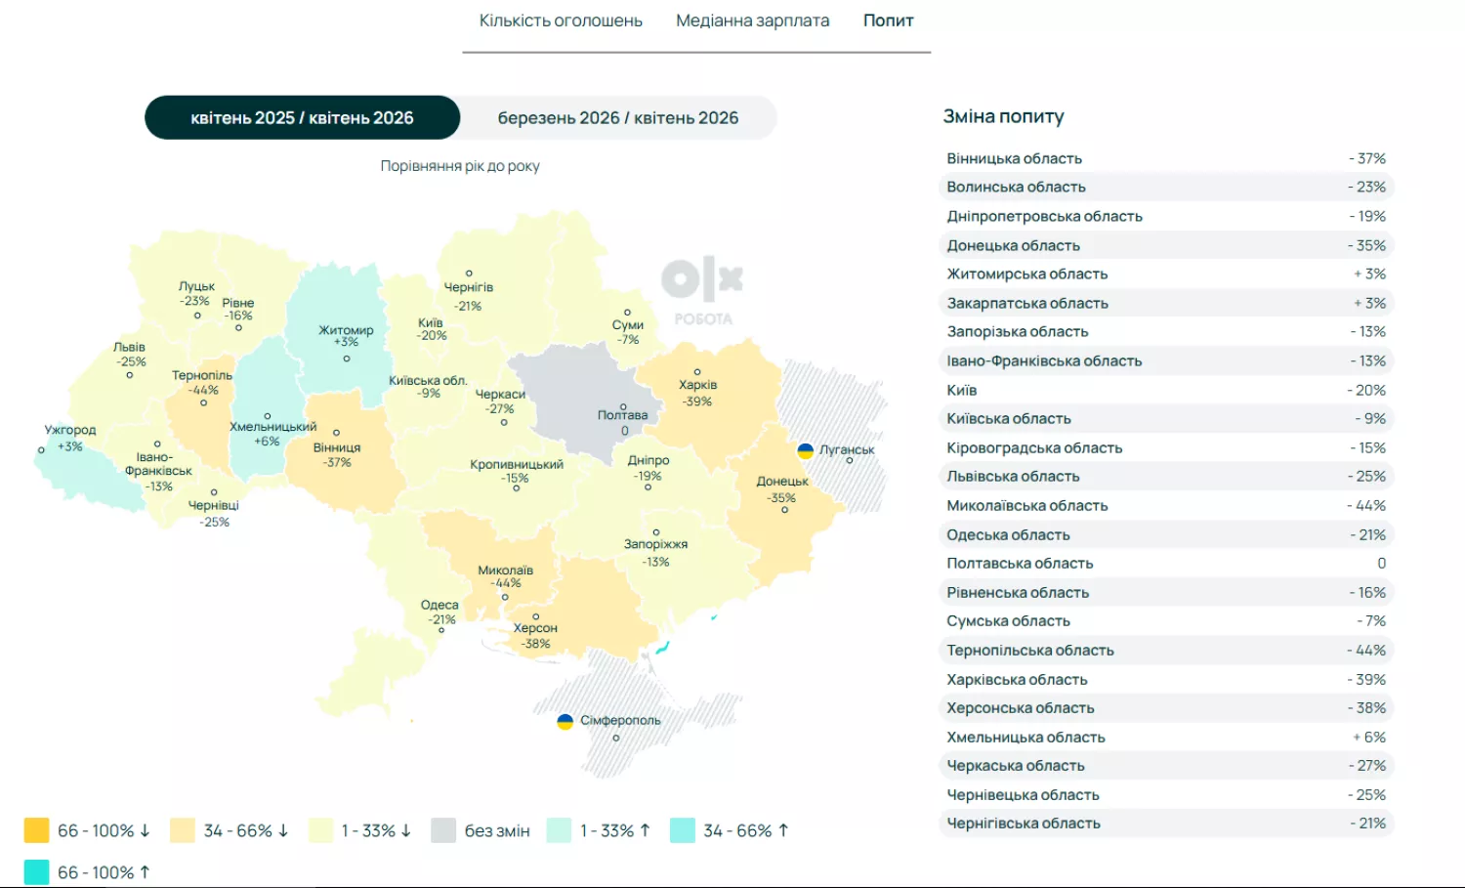Click the Львів -25% label on the map

129,354
